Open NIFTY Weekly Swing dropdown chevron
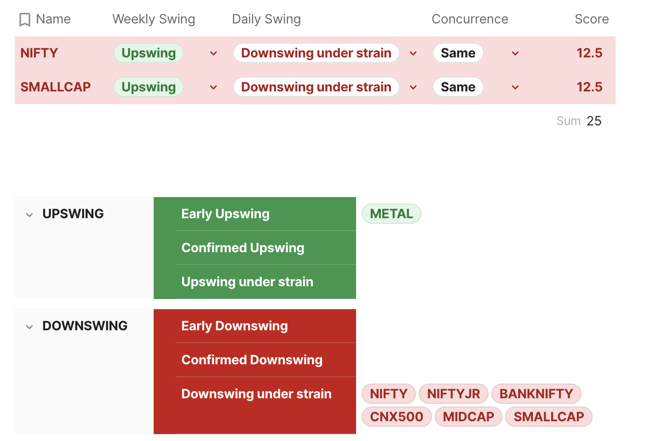Screen dimensions: 645x441 (213, 53)
